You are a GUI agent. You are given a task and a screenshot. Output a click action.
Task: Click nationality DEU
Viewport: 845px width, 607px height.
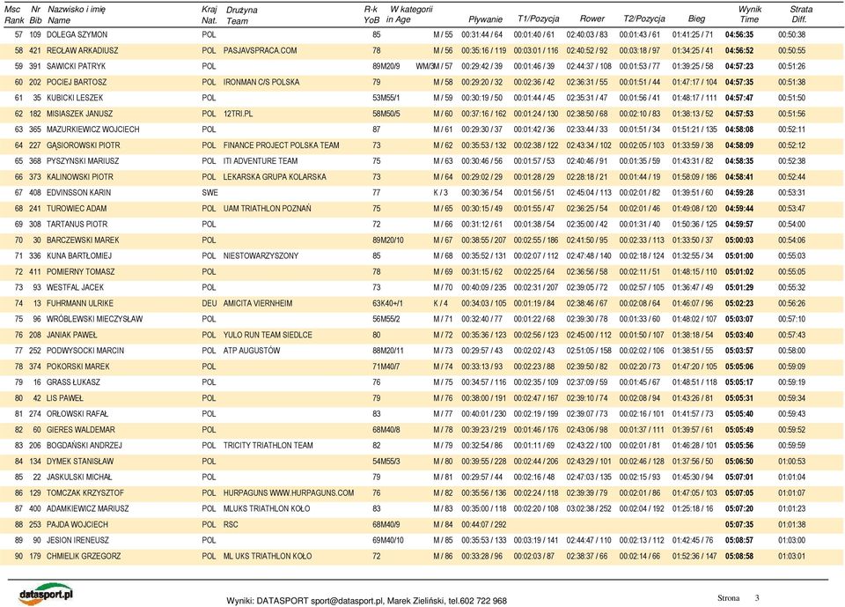(x=209, y=303)
